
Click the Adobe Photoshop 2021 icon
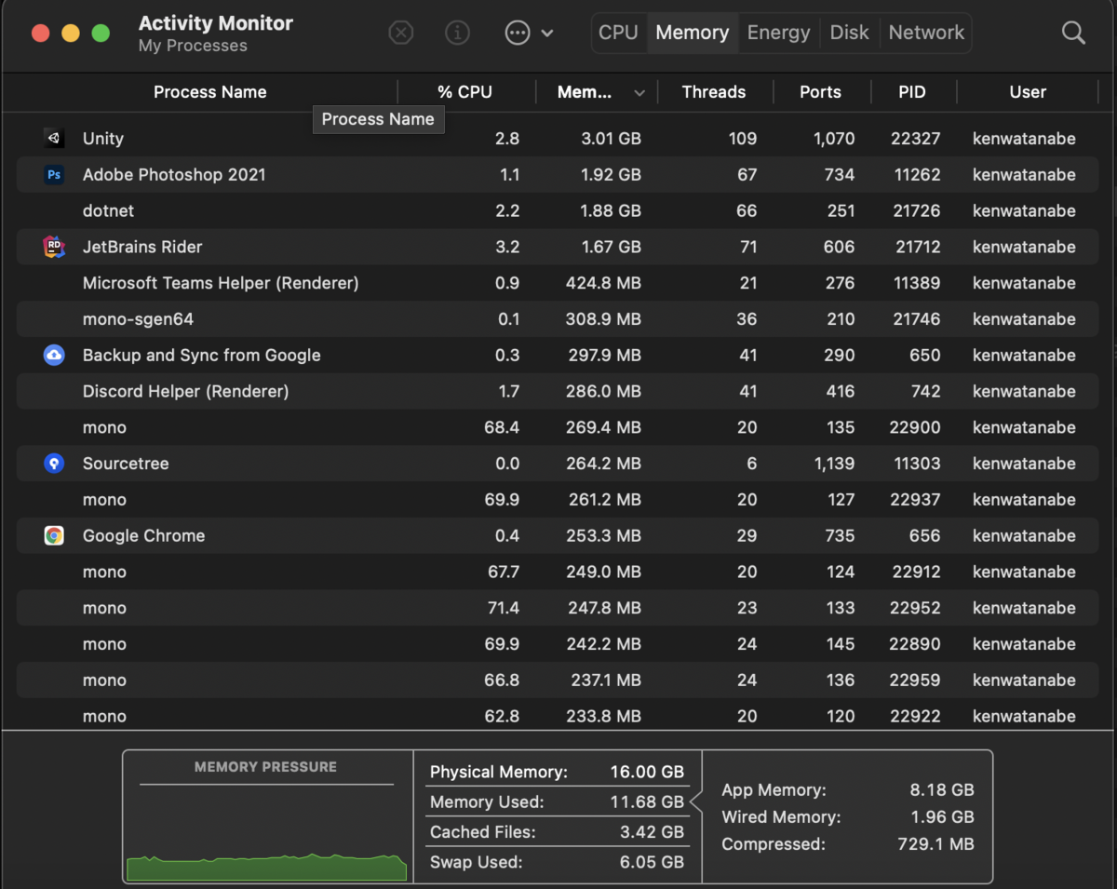click(54, 175)
